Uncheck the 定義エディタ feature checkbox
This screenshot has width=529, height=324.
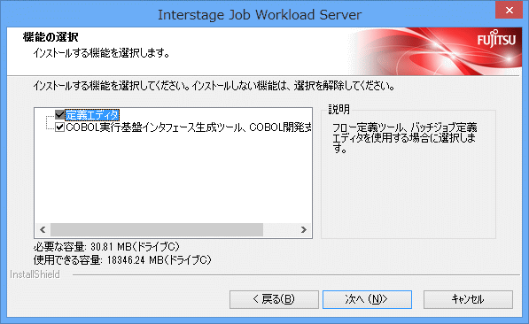click(x=59, y=115)
